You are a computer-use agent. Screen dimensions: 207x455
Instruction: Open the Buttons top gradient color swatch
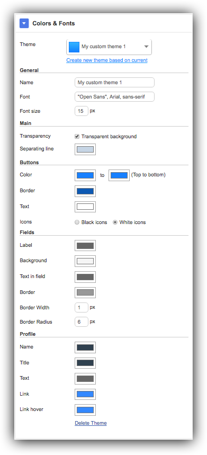85,175
